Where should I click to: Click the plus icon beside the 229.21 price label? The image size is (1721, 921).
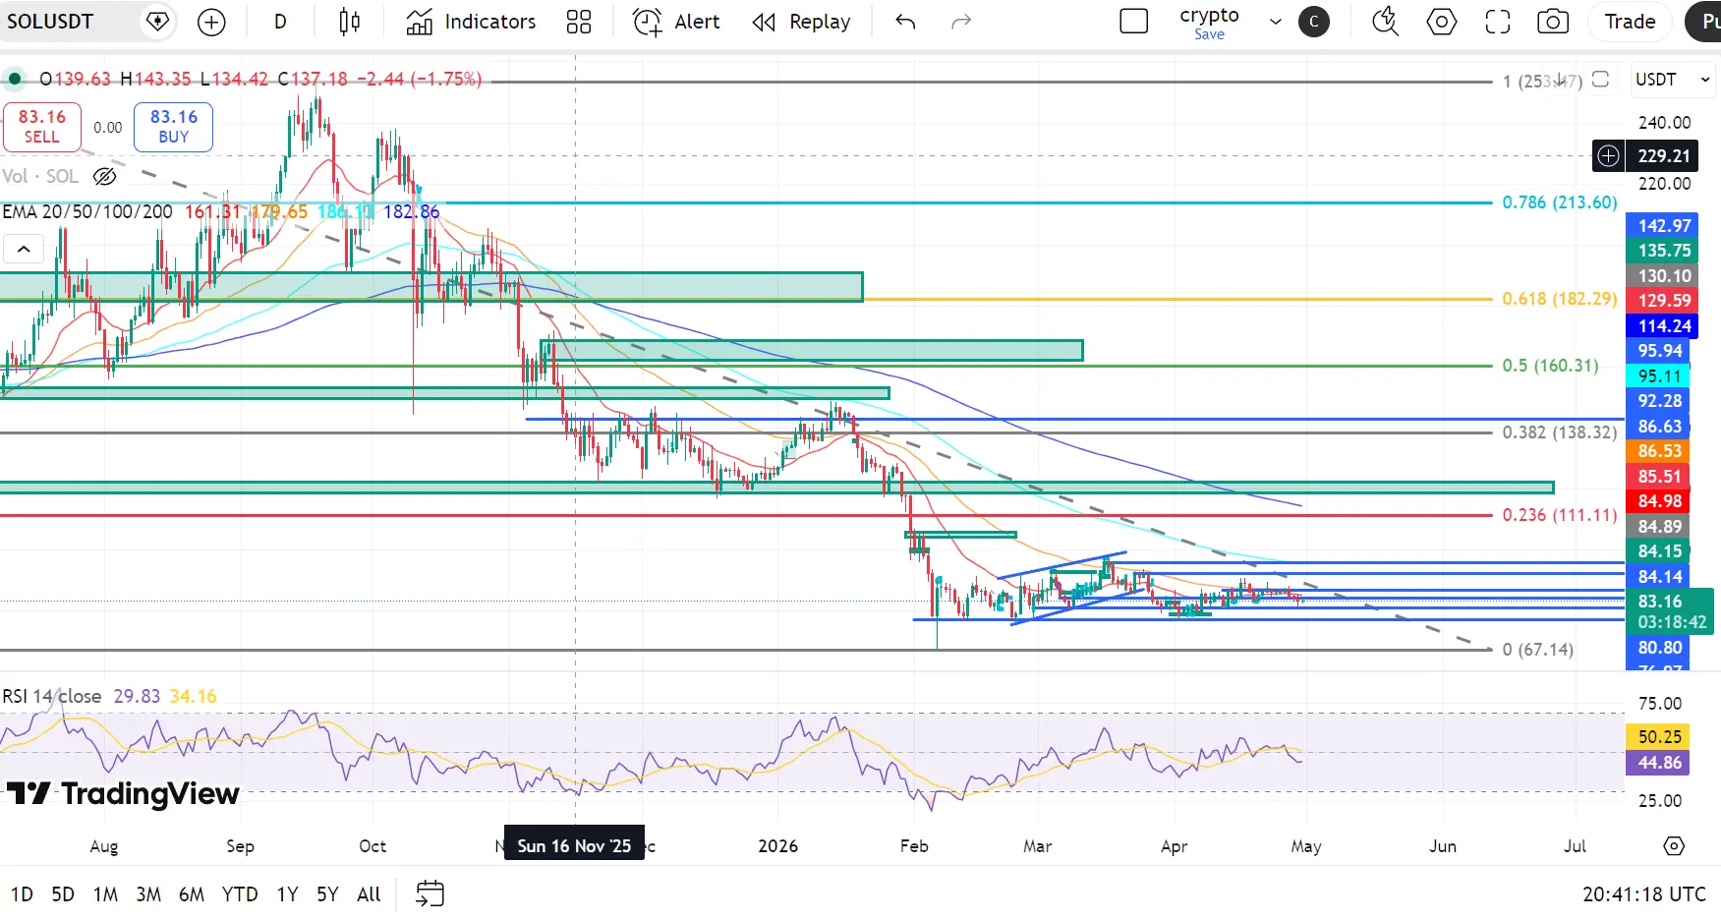pos(1608,155)
